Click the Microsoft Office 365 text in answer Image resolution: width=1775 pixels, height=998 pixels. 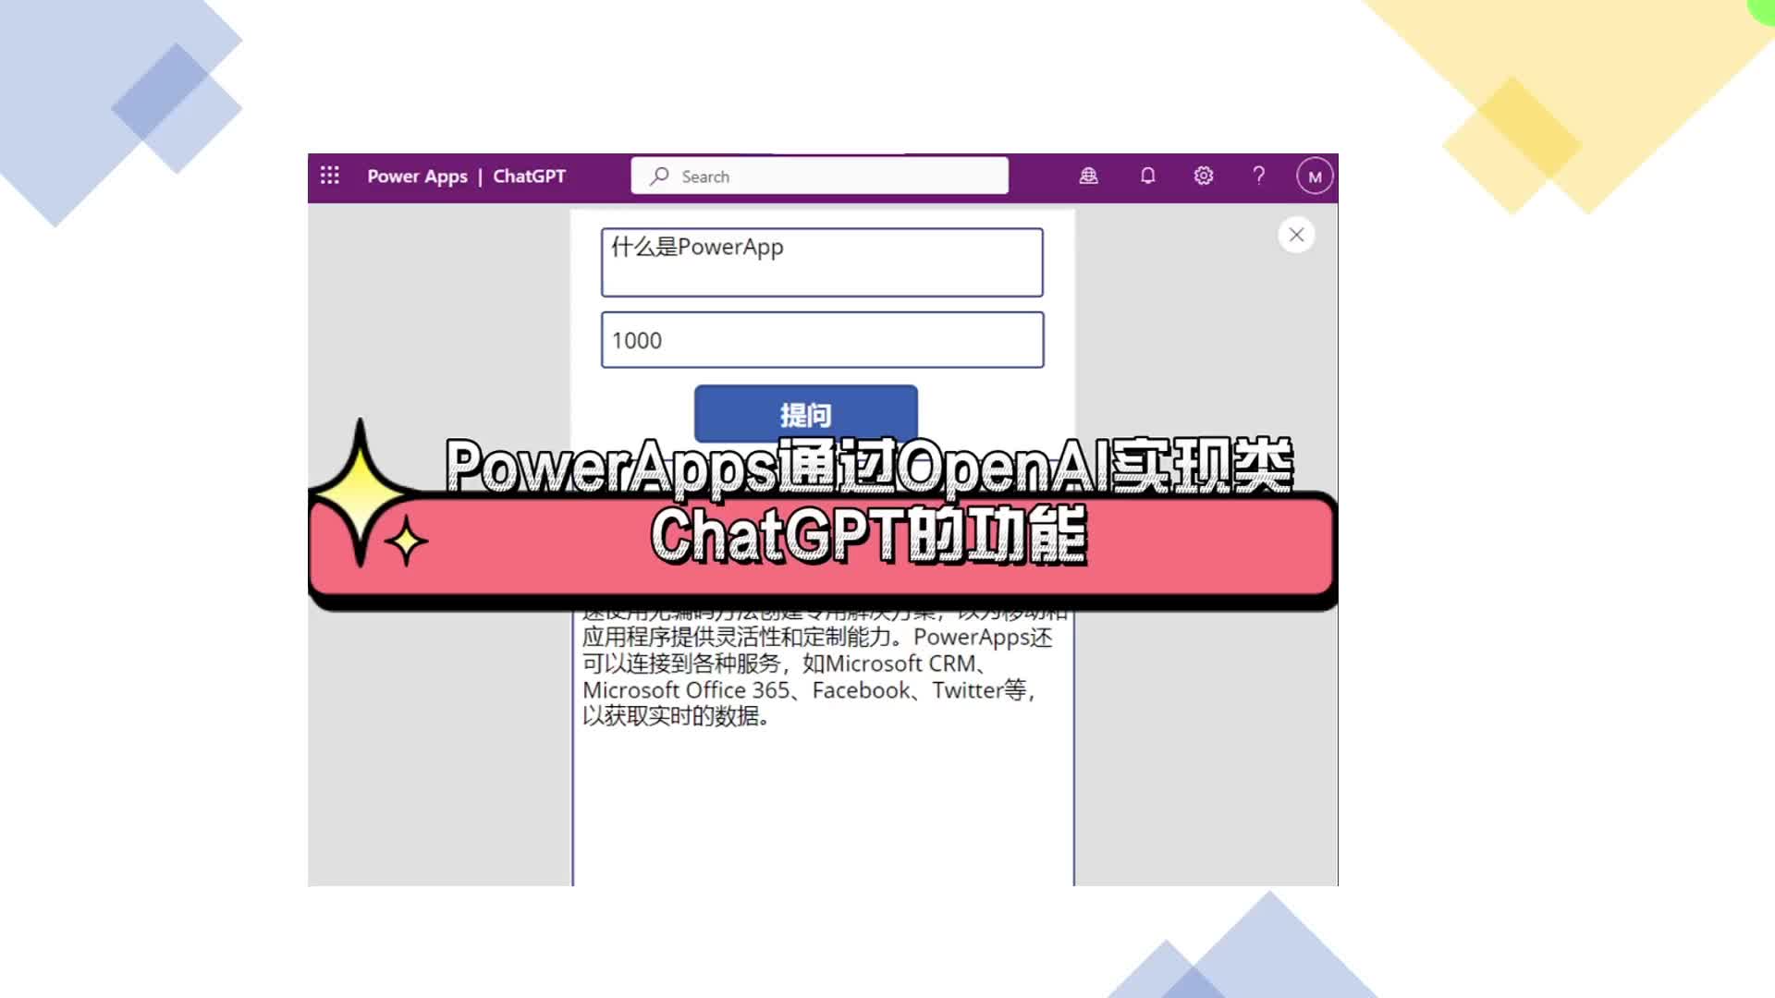(686, 690)
